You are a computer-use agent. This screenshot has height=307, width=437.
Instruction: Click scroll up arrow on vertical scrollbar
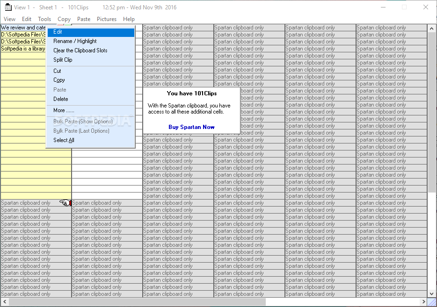[431, 29]
